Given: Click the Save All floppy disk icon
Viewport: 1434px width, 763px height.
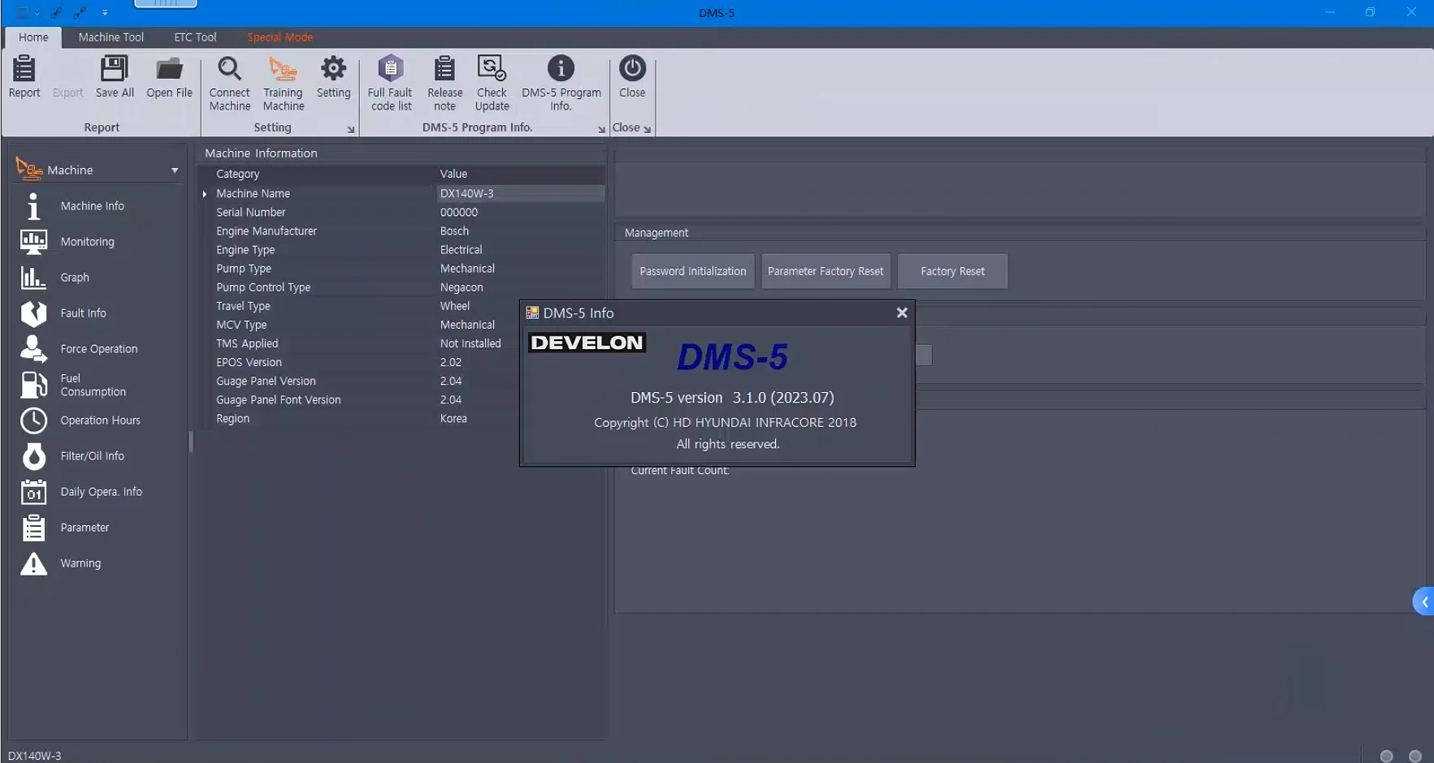Looking at the screenshot, I should [115, 69].
